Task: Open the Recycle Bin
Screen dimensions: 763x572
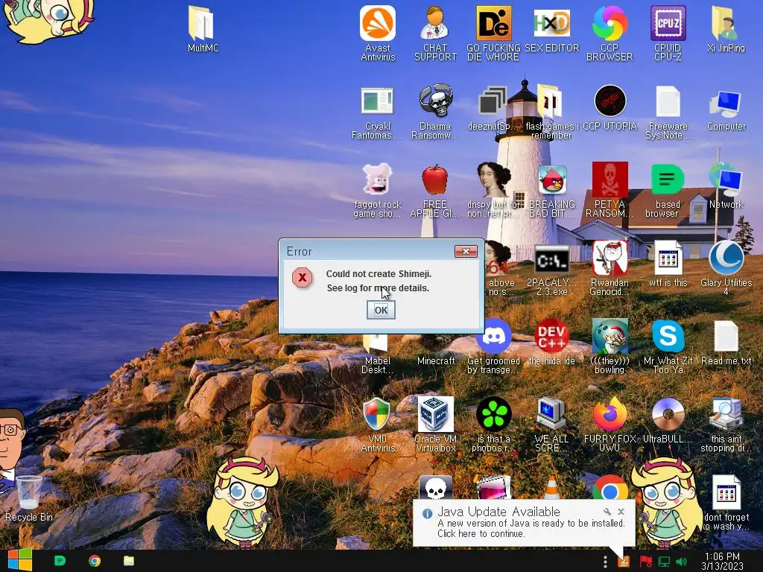Action: [29, 498]
